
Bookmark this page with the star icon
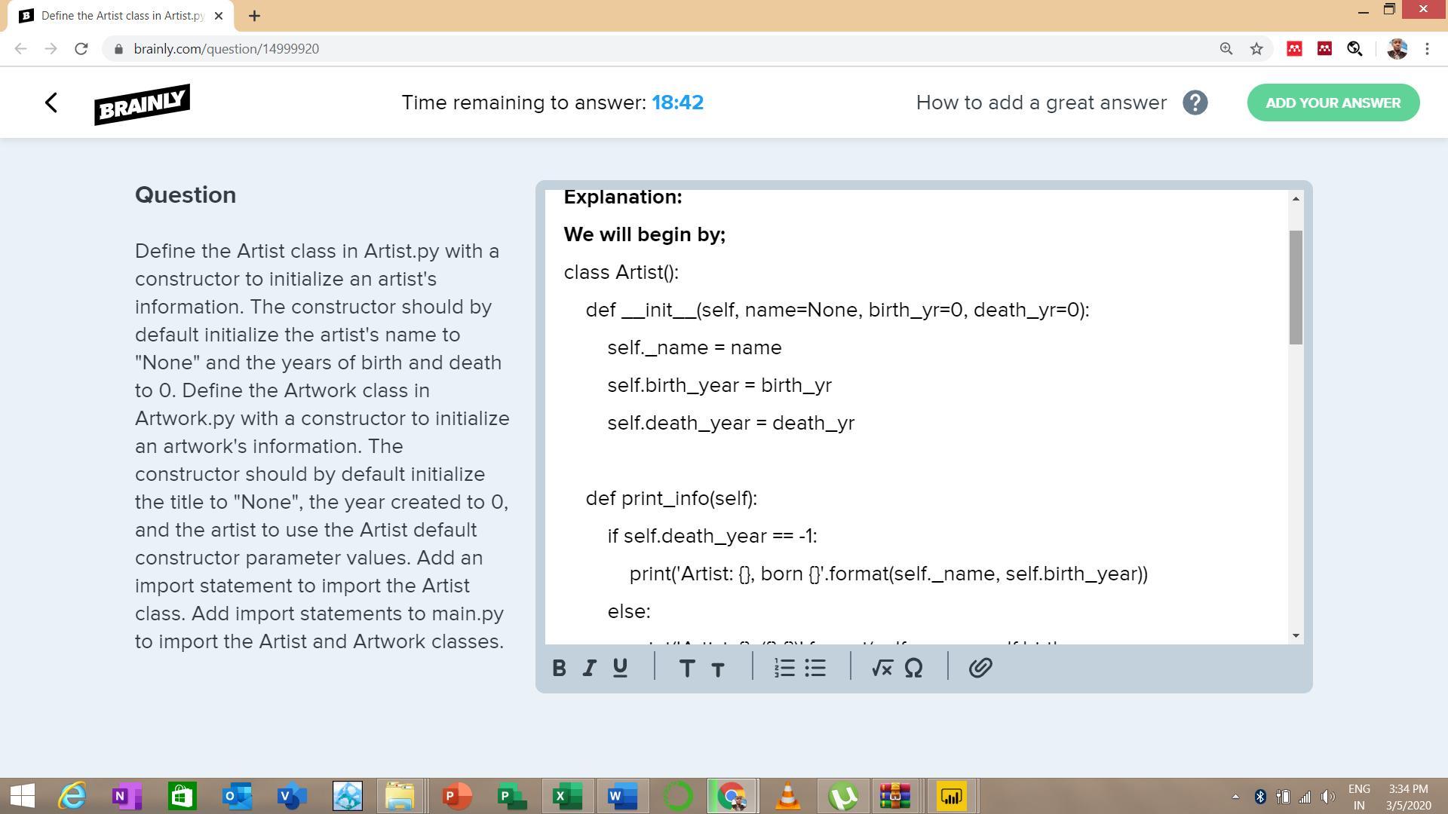tap(1256, 49)
